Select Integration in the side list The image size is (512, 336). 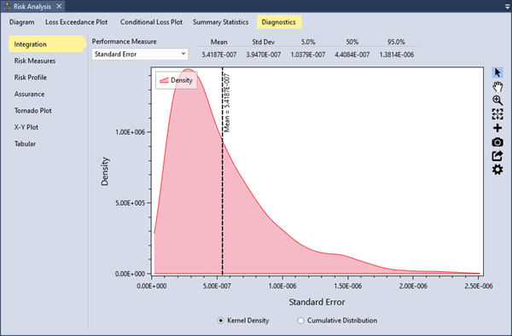(x=47, y=44)
